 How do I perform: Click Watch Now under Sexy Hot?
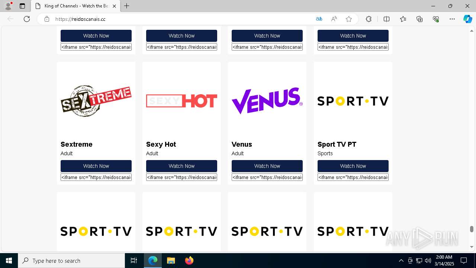click(181, 166)
